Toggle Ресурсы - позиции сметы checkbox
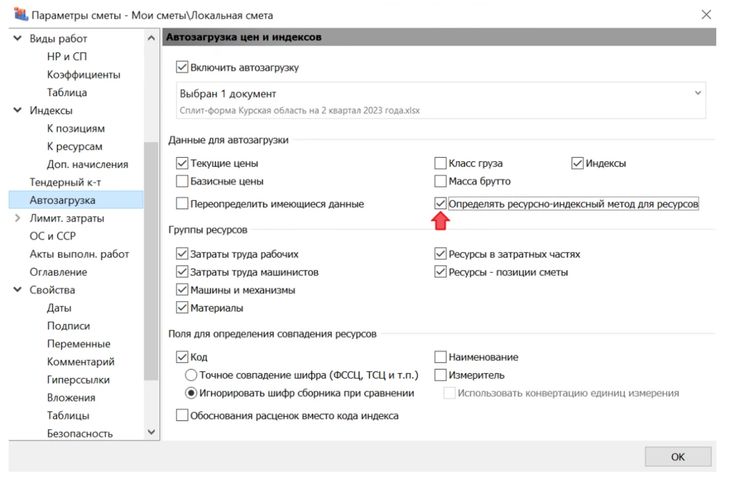The width and height of the screenshot is (740, 478). [x=441, y=272]
